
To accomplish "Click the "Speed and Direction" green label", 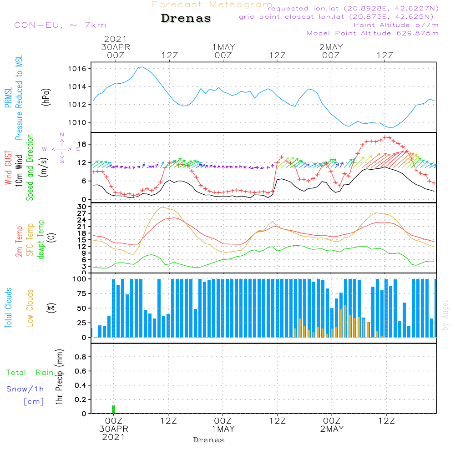I will 30,167.
